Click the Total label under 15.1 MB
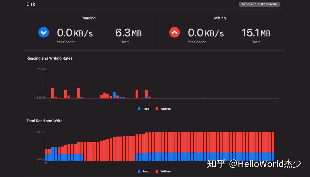The width and height of the screenshot is (310, 177). pyautogui.click(x=256, y=42)
